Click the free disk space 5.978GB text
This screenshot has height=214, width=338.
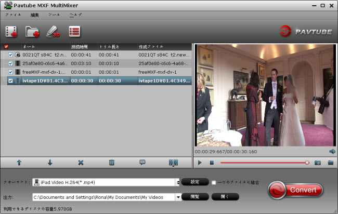click(38, 209)
